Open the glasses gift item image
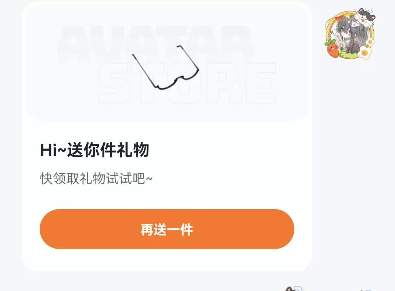This screenshot has height=291, width=395. click(x=166, y=67)
